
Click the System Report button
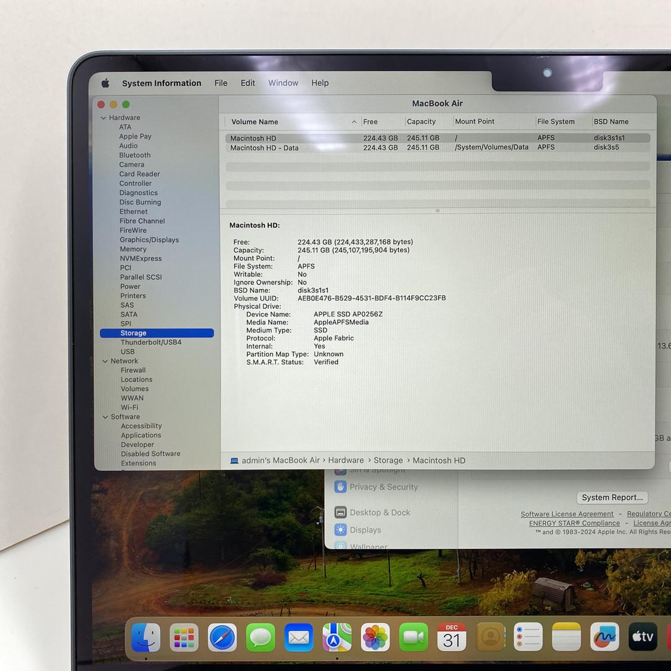click(x=612, y=498)
